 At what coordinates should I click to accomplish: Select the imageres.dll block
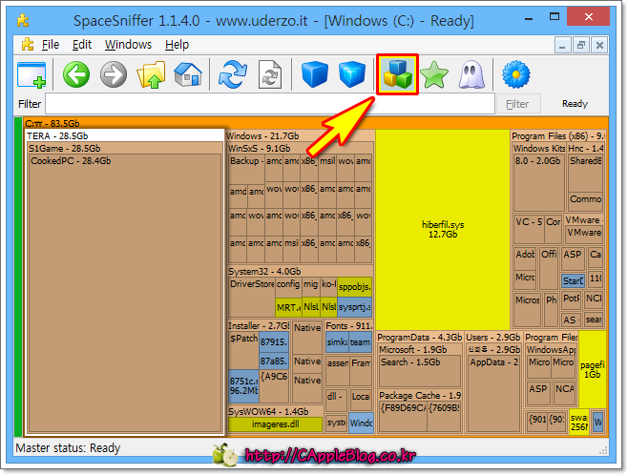tap(275, 424)
